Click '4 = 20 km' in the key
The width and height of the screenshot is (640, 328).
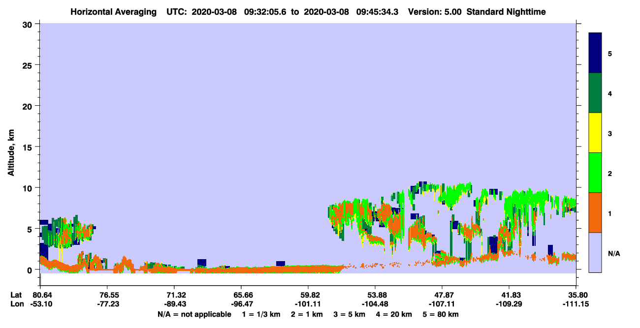[x=395, y=314]
